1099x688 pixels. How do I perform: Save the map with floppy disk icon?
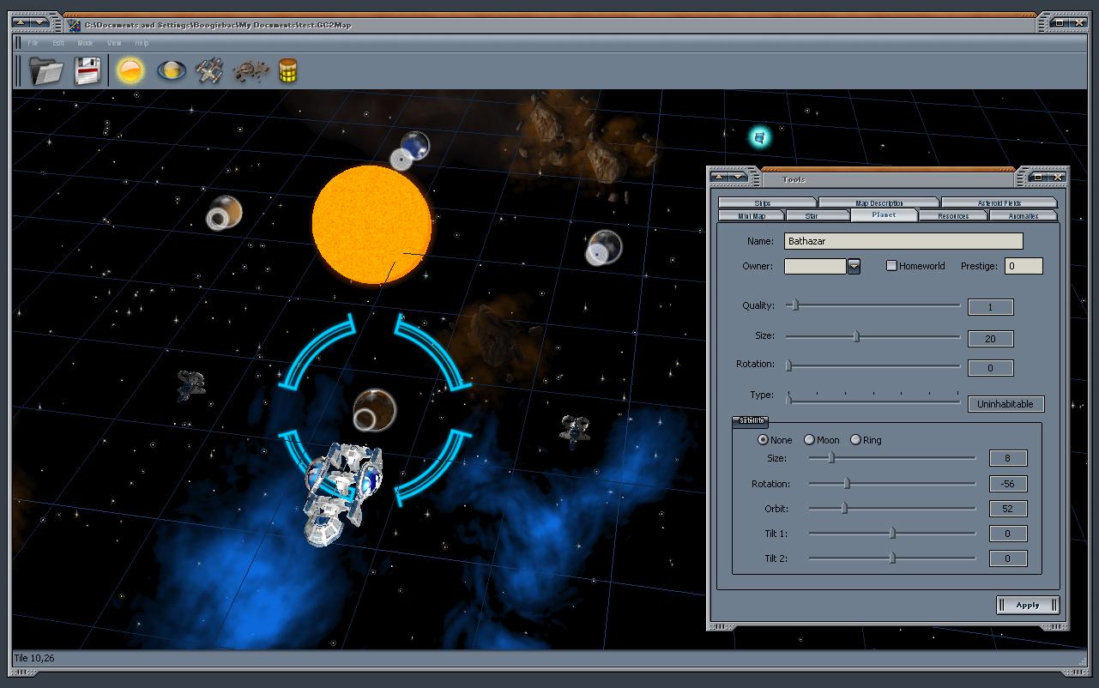click(88, 70)
